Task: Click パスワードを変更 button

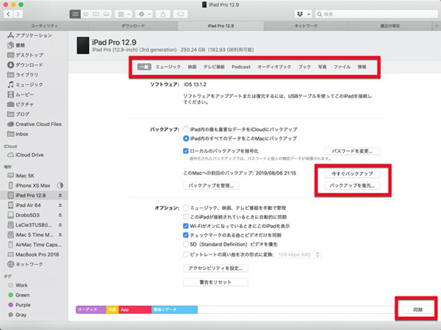Action: coord(352,151)
